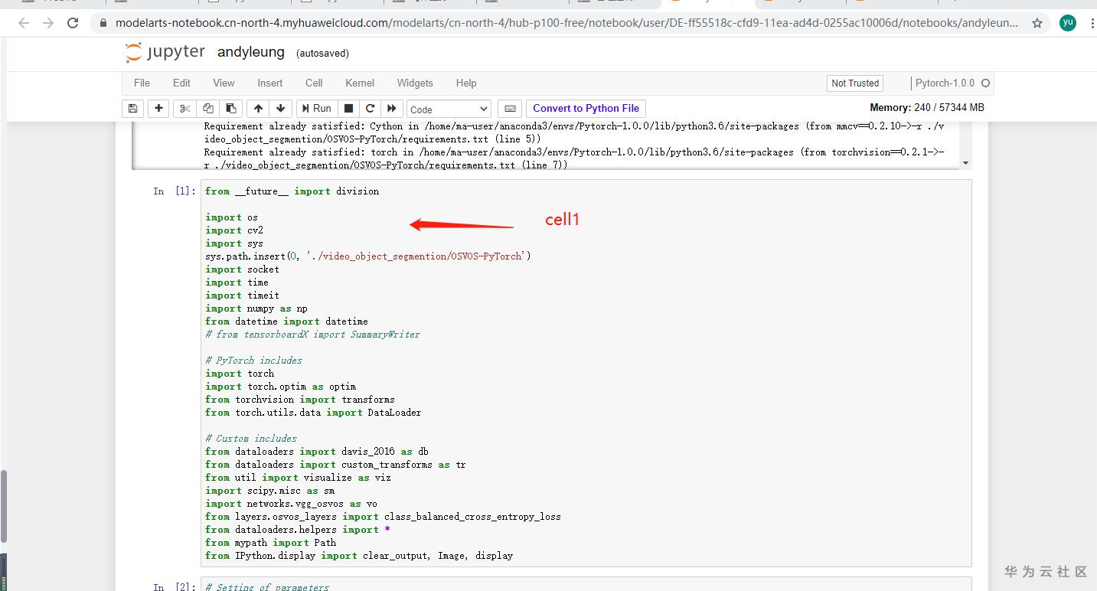
Task: Open the browser three-dot menu
Action: (x=1092, y=23)
